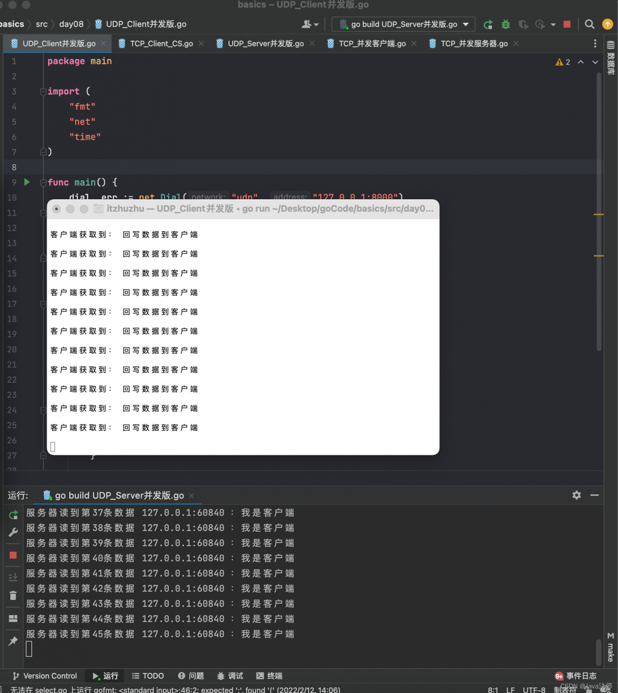Pin the run tab with pin icon
The height and width of the screenshot is (693, 618).
click(x=14, y=641)
